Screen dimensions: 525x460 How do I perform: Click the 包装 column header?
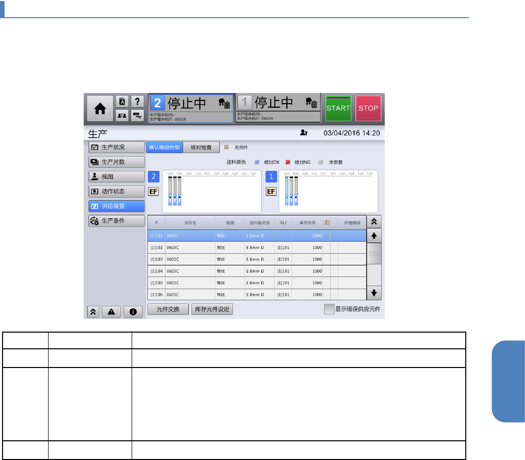point(230,222)
